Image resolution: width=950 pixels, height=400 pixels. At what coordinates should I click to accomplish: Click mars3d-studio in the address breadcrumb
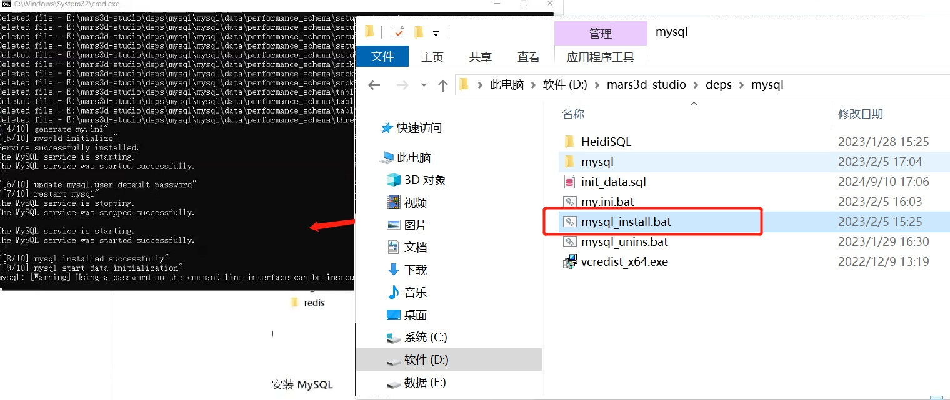[646, 85]
